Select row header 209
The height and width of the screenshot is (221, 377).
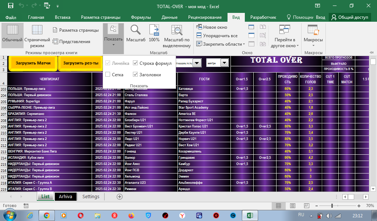tap(3, 126)
